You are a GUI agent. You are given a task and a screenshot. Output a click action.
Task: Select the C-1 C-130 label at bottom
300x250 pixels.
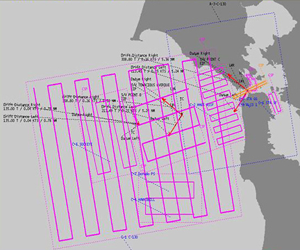129,237
